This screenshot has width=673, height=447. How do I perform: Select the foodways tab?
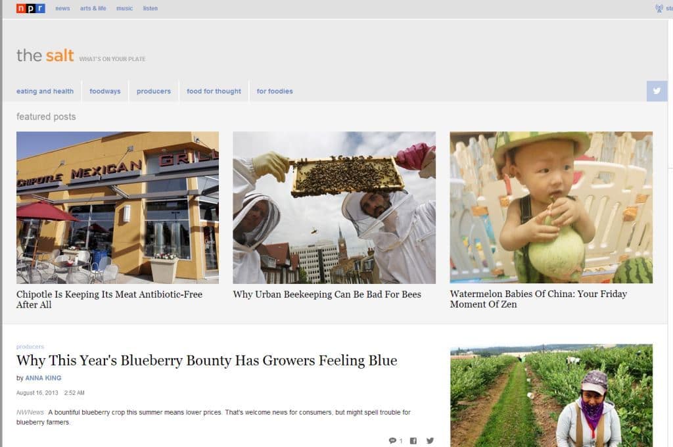pos(105,91)
